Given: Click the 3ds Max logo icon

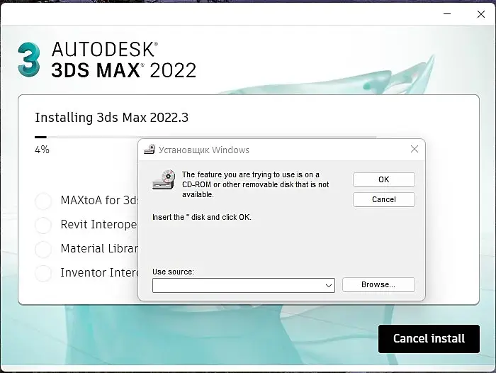Looking at the screenshot, I should click(x=29, y=60).
